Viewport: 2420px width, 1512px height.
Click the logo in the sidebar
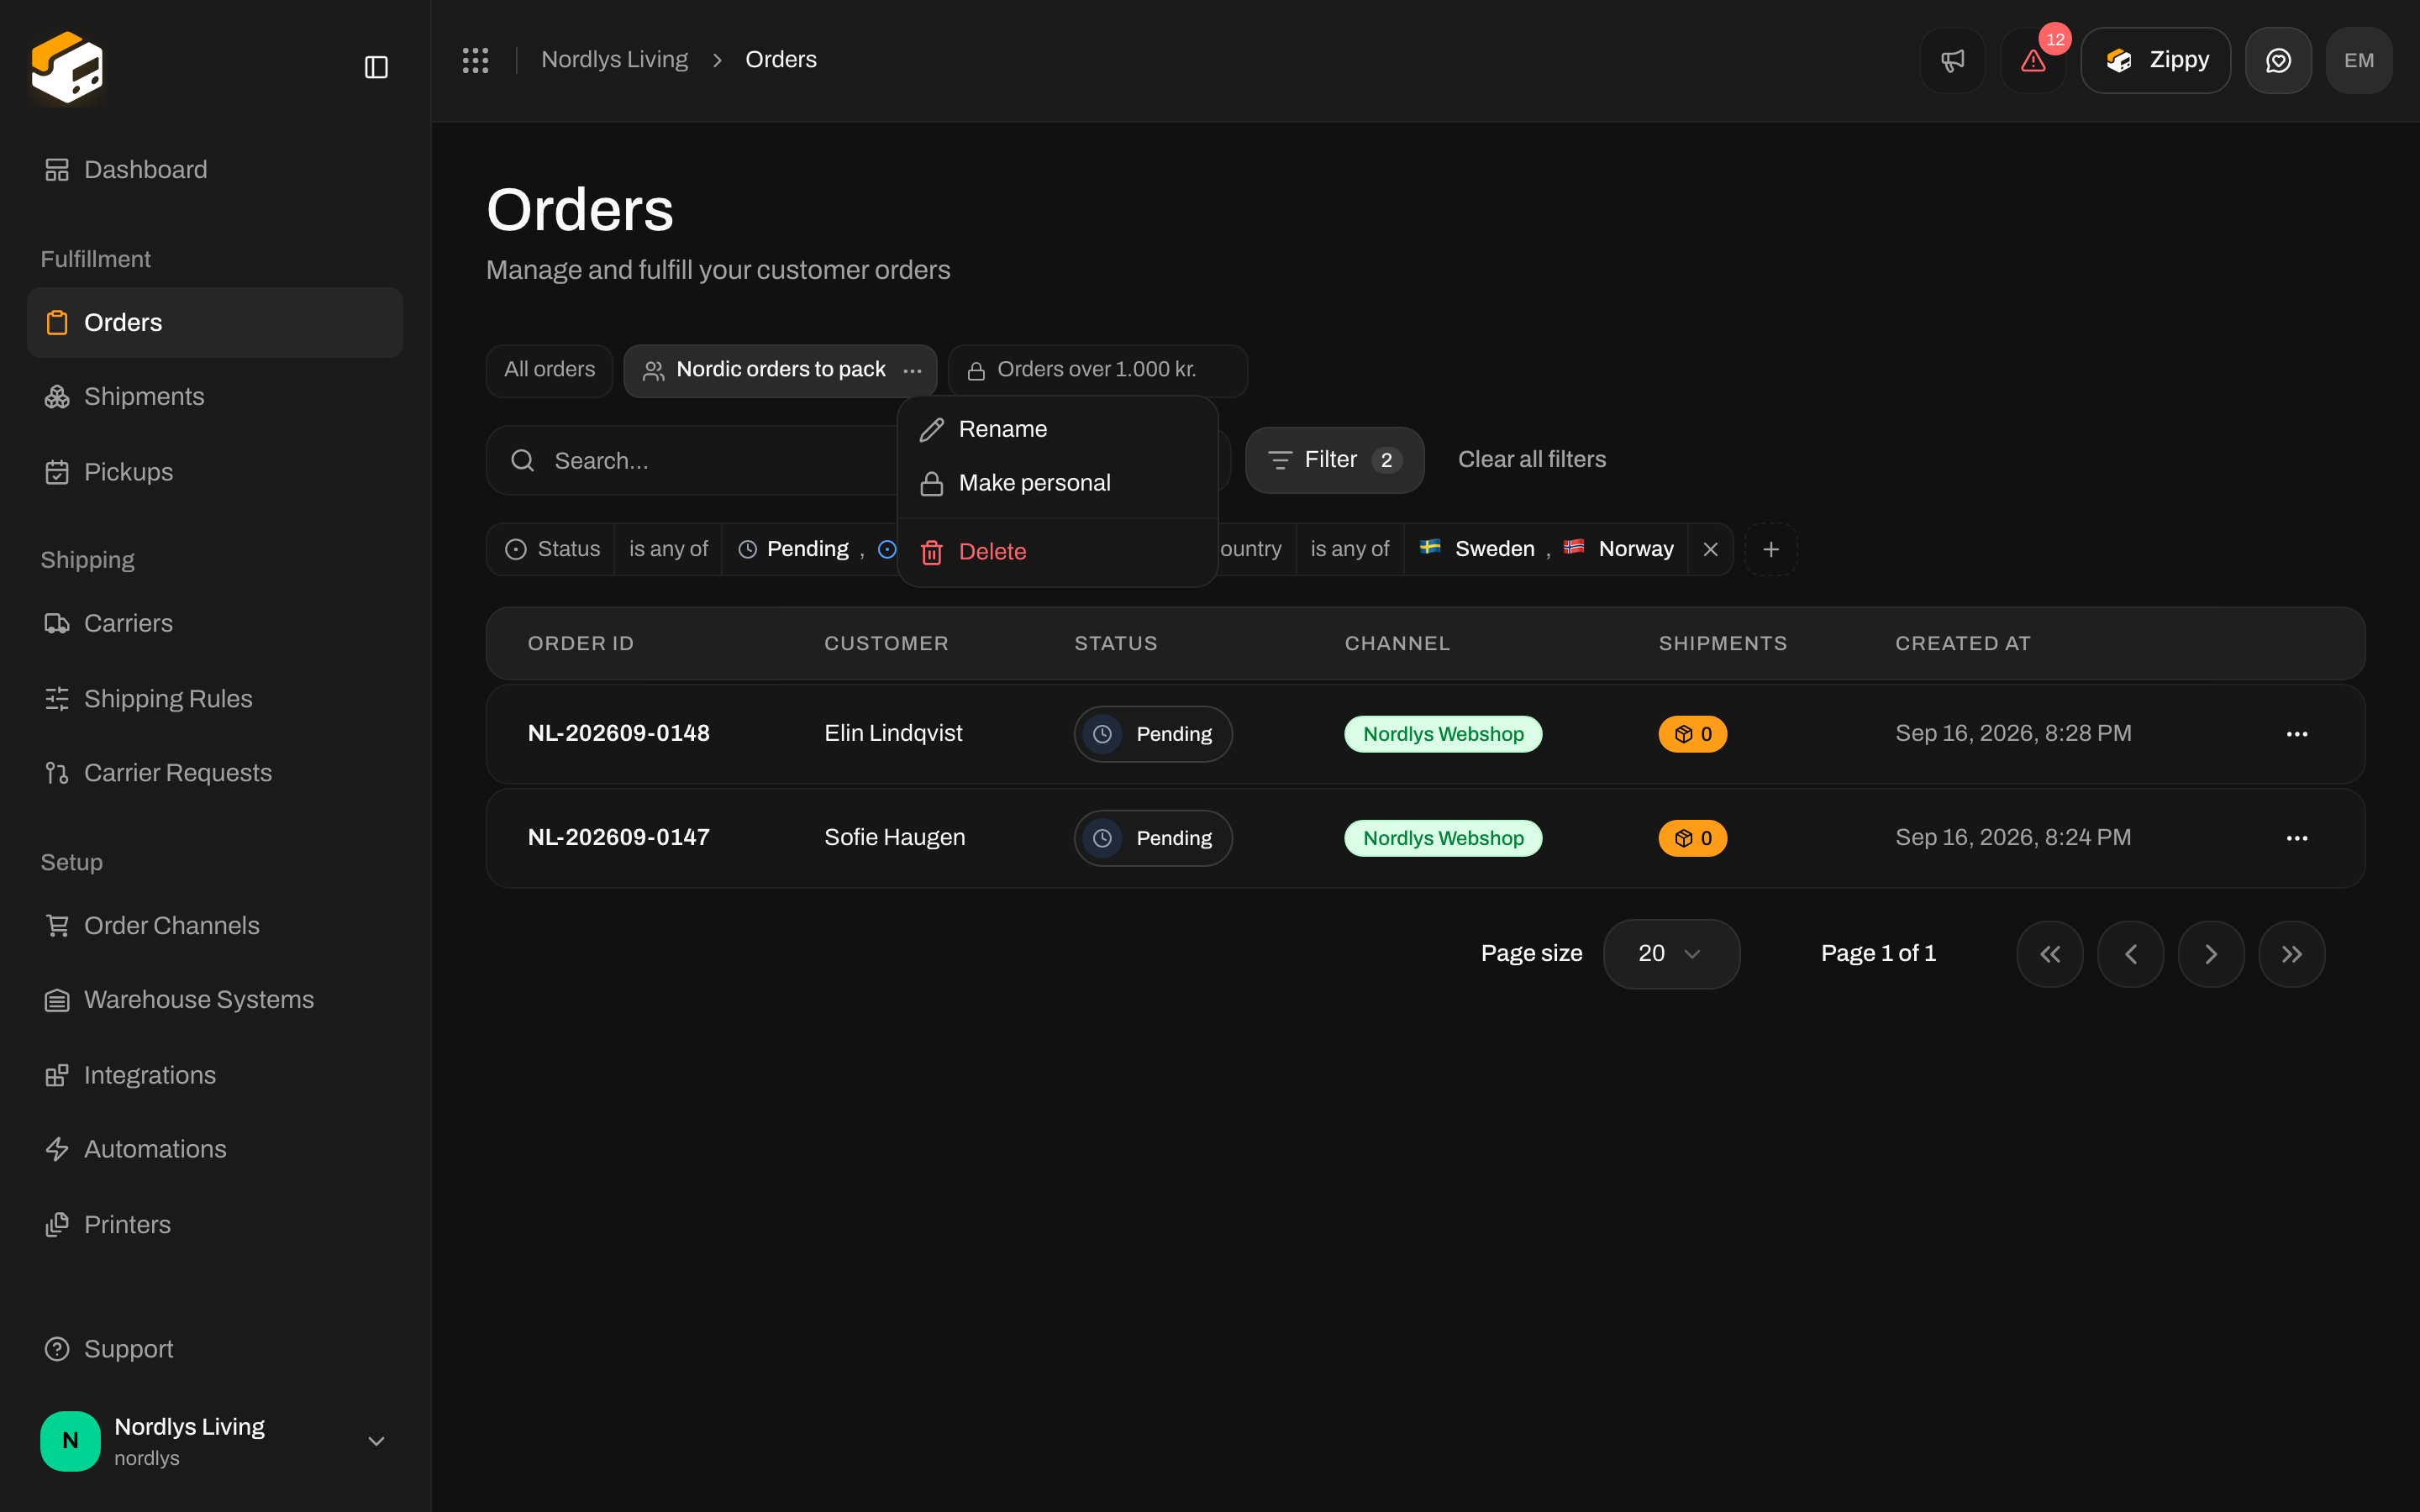(67, 67)
